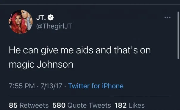Click the Twitter for iPhone source link
The width and height of the screenshot is (180, 110).
click(x=96, y=86)
